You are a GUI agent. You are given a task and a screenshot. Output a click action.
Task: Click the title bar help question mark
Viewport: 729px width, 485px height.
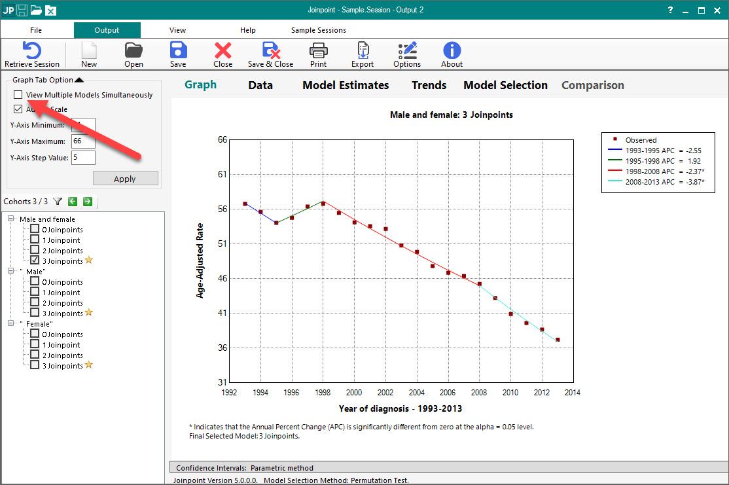670,10
